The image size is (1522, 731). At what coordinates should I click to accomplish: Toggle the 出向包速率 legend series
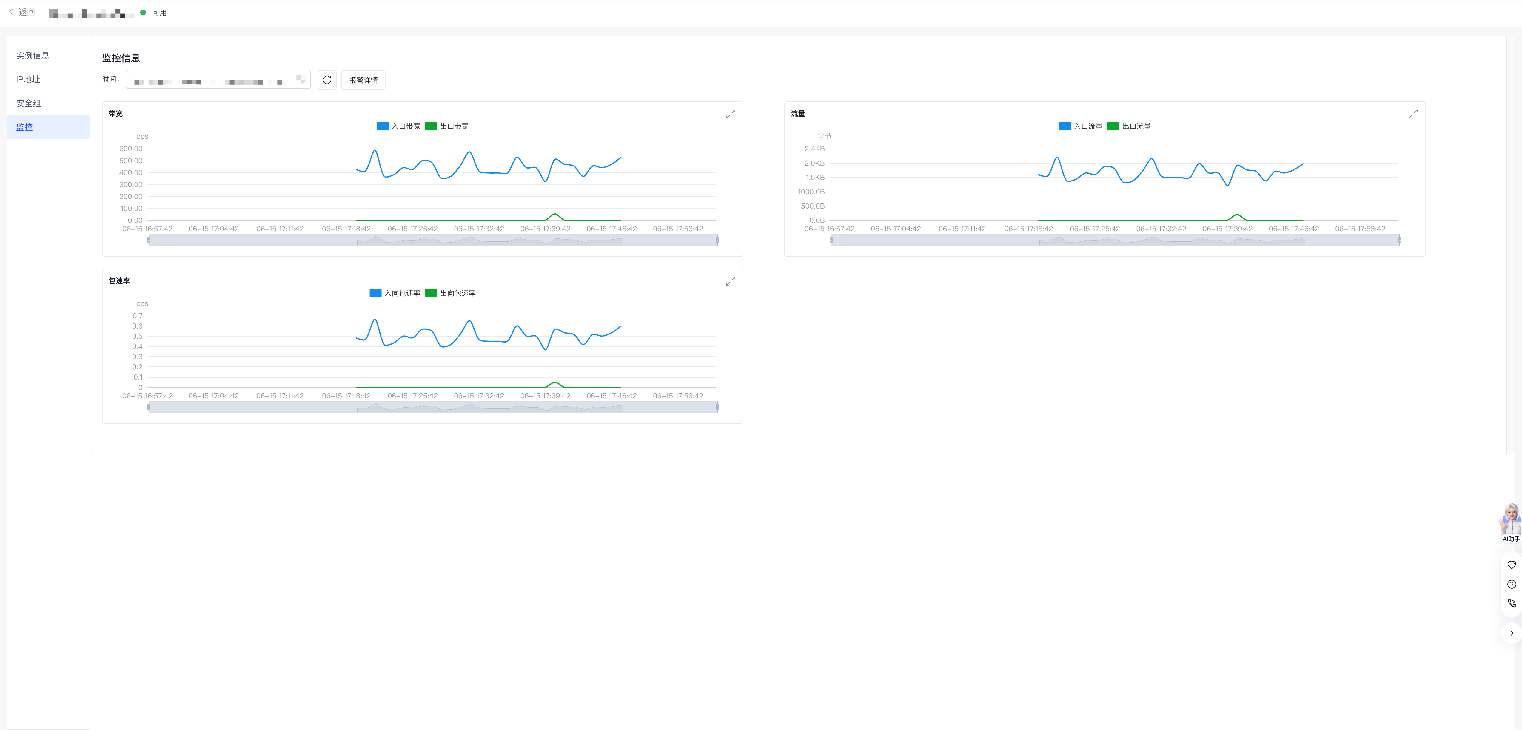pos(450,293)
